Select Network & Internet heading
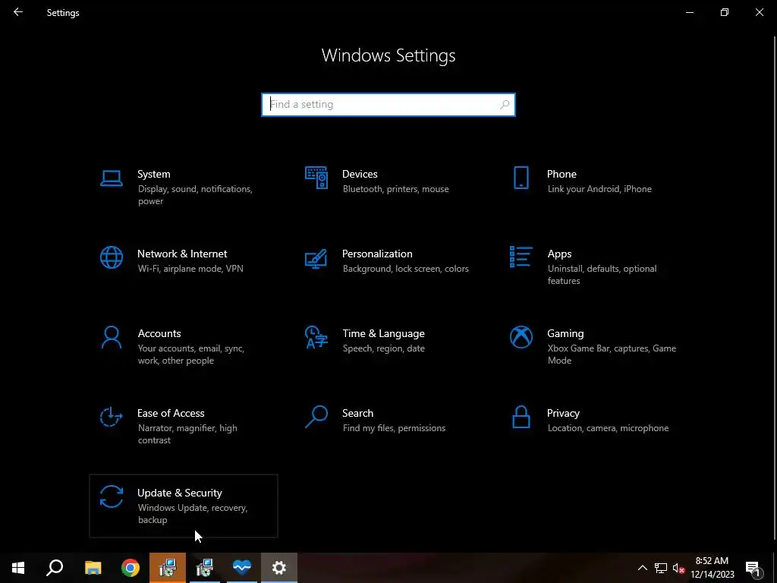 tap(182, 254)
